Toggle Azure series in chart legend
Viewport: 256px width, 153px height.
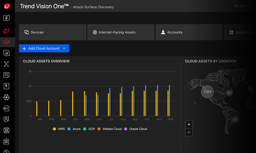(x=74, y=129)
